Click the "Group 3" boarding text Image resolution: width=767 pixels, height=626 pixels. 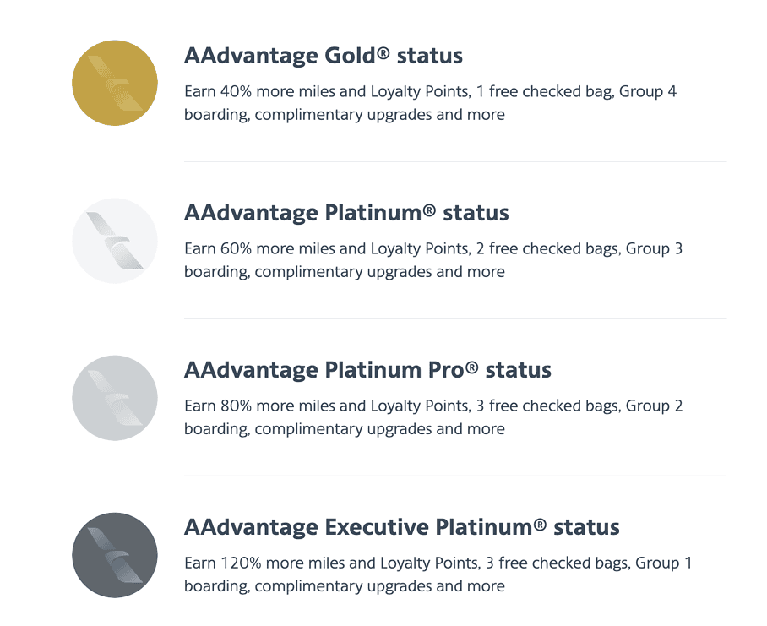pyautogui.click(x=654, y=248)
